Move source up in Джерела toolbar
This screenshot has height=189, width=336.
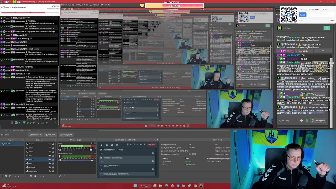40,176
